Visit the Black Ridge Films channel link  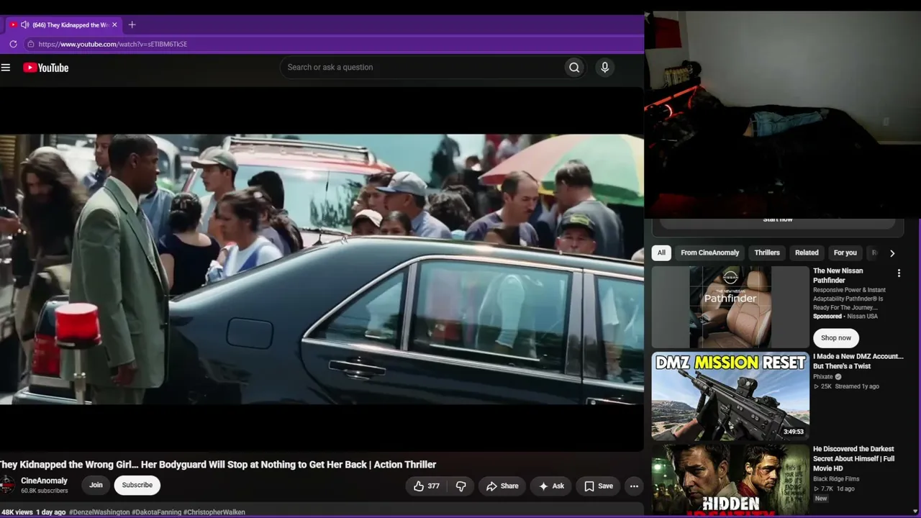tap(836, 479)
